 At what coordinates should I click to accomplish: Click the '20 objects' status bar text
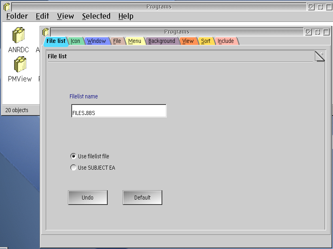pos(17,110)
